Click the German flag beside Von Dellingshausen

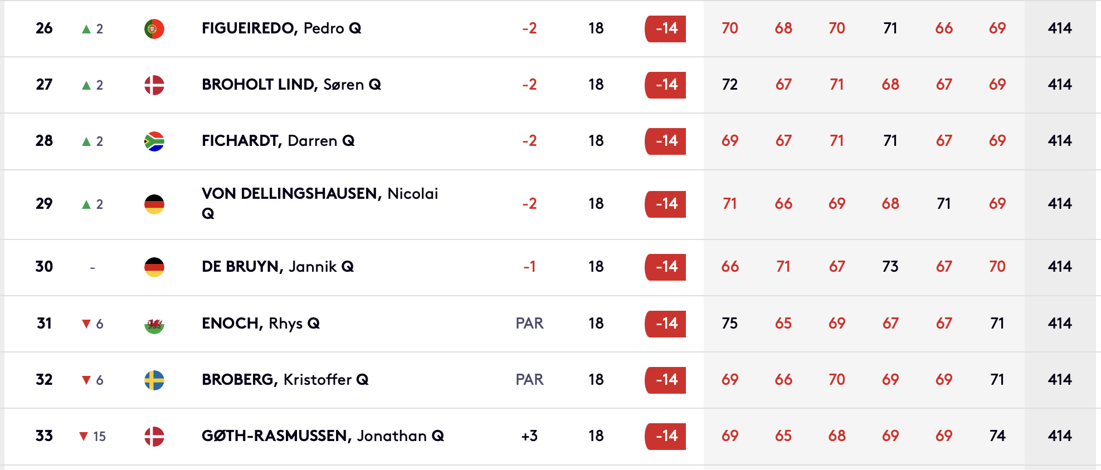click(154, 204)
